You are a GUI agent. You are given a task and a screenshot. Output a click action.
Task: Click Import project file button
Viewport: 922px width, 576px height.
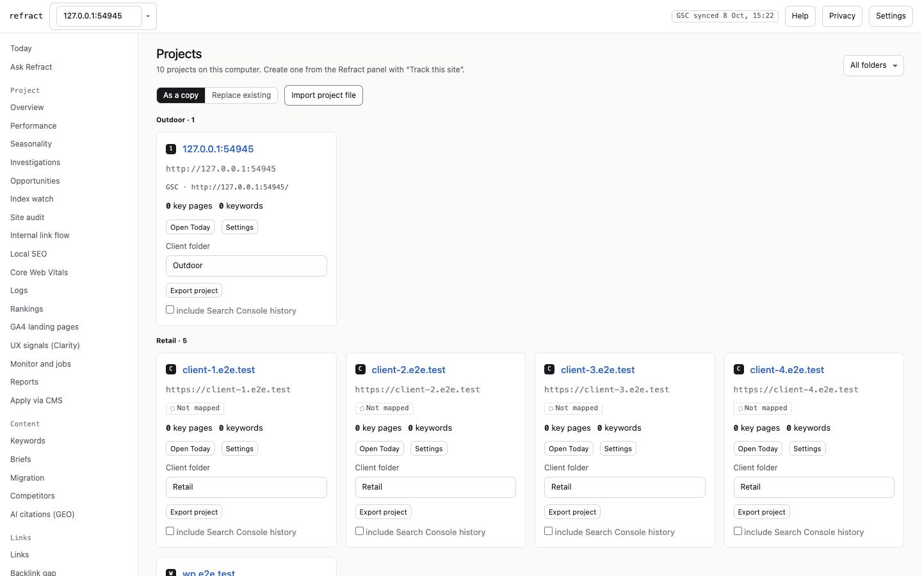(x=323, y=95)
